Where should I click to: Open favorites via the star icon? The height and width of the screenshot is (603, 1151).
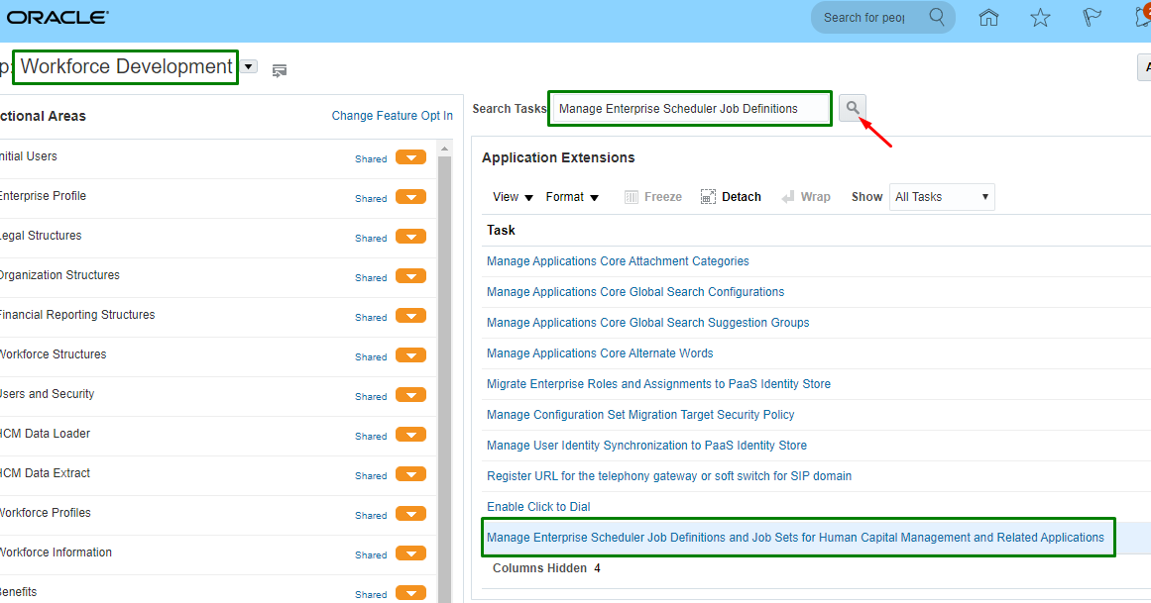pos(1040,17)
